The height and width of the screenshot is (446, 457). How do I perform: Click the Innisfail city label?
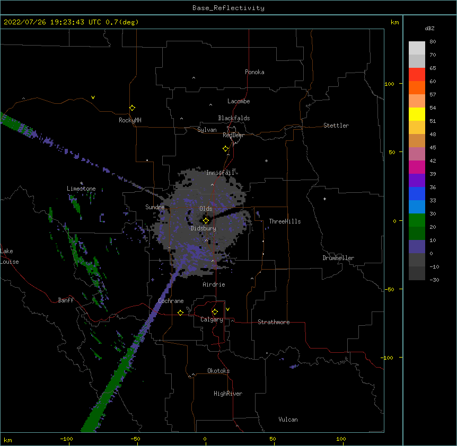coord(220,173)
